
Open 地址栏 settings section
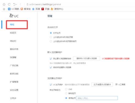(x=13, y=41)
